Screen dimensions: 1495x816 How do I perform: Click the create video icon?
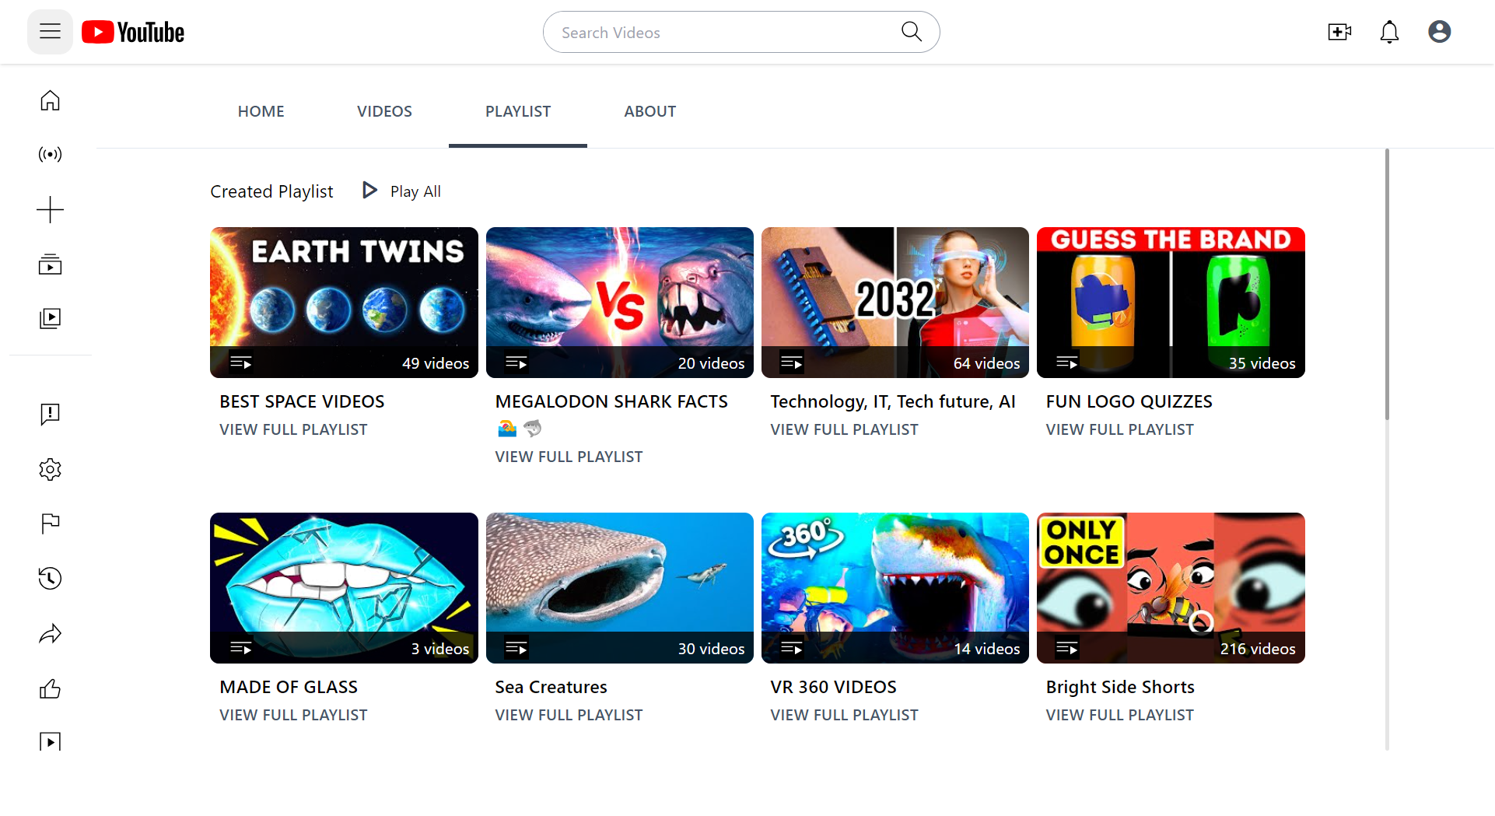click(1339, 32)
